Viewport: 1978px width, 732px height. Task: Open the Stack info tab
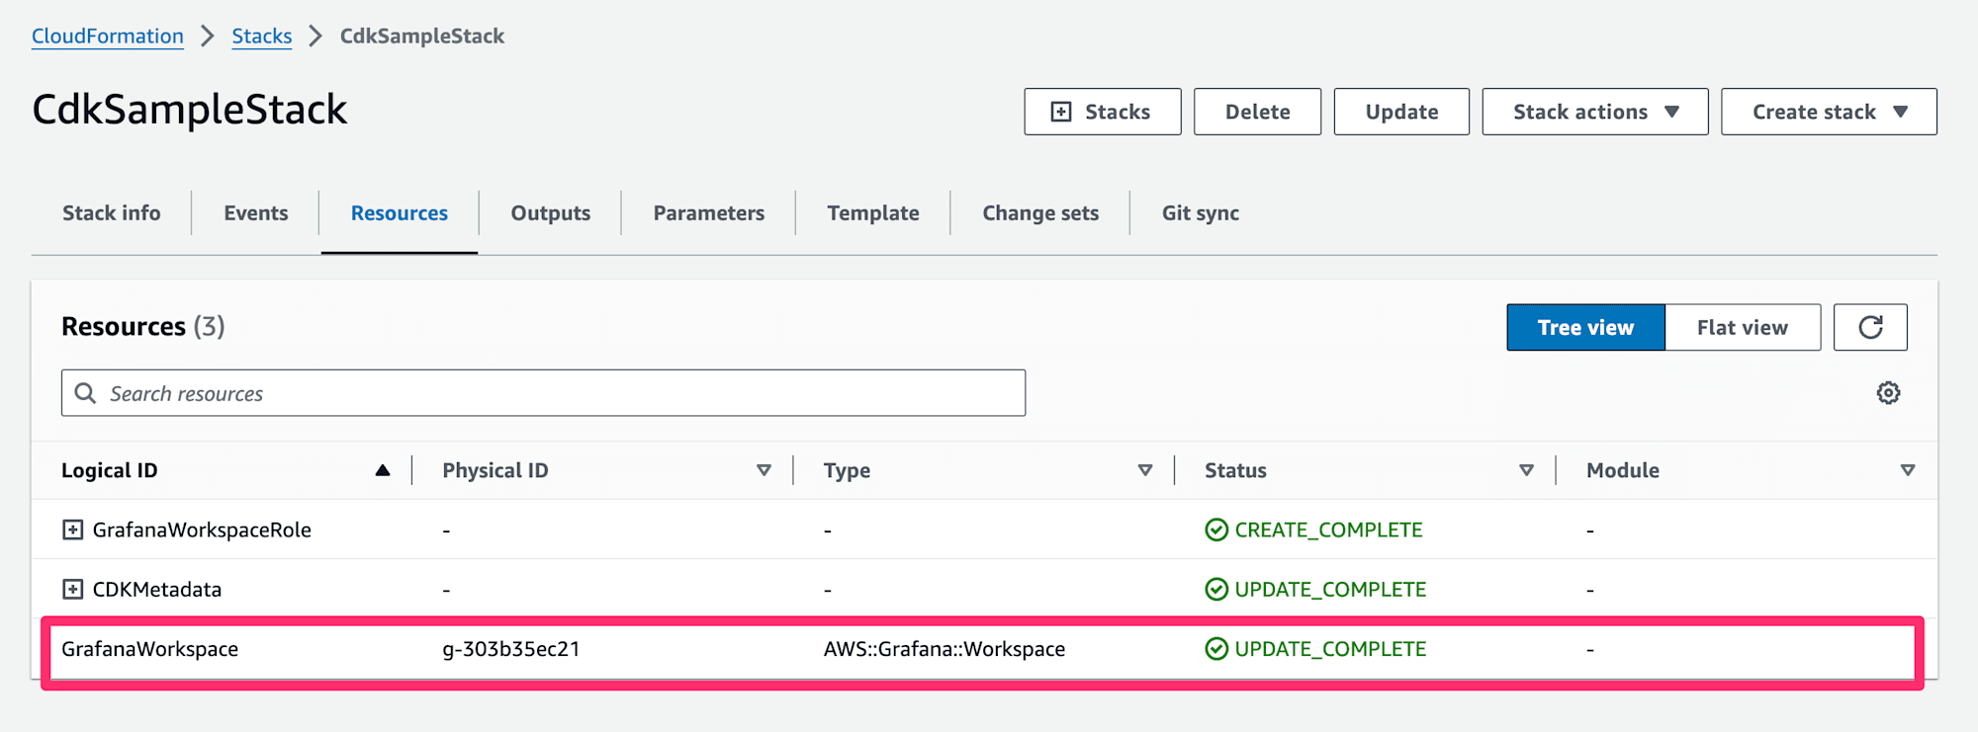coord(111,213)
